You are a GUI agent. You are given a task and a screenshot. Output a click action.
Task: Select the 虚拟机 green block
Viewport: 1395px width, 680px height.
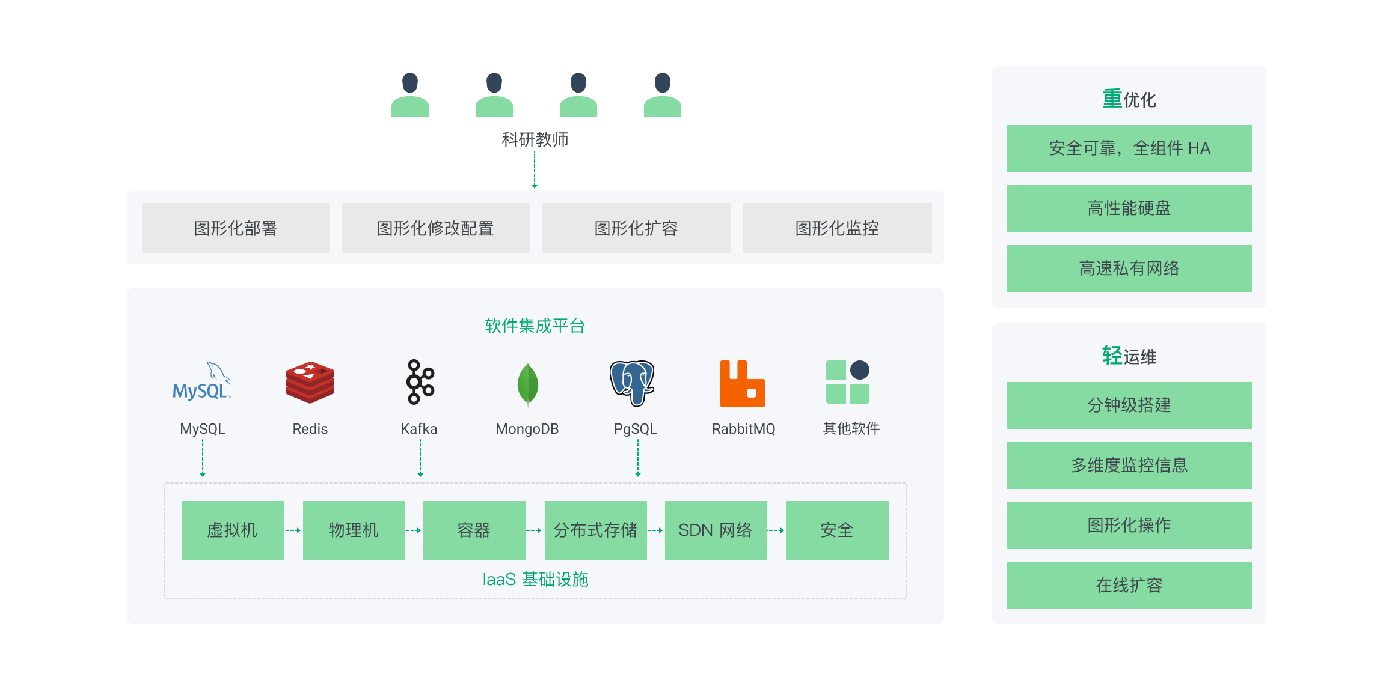coord(233,530)
